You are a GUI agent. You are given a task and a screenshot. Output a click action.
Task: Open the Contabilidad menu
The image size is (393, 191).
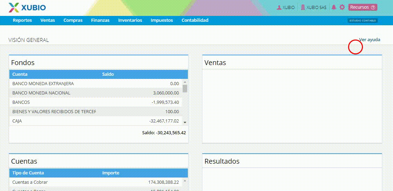(195, 20)
